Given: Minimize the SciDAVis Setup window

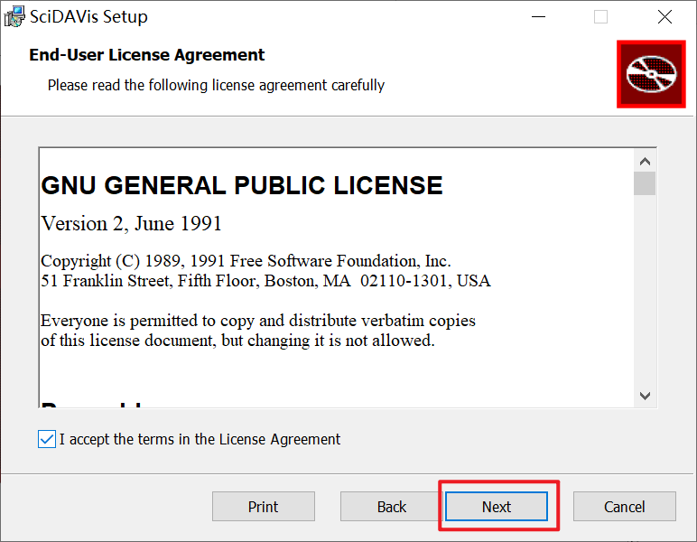Looking at the screenshot, I should click(x=538, y=17).
